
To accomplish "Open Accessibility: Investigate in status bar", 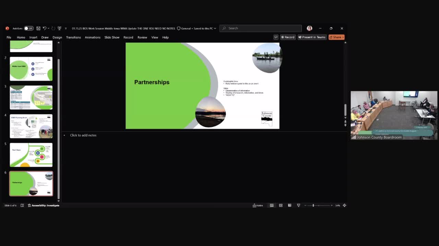I will pos(44,205).
